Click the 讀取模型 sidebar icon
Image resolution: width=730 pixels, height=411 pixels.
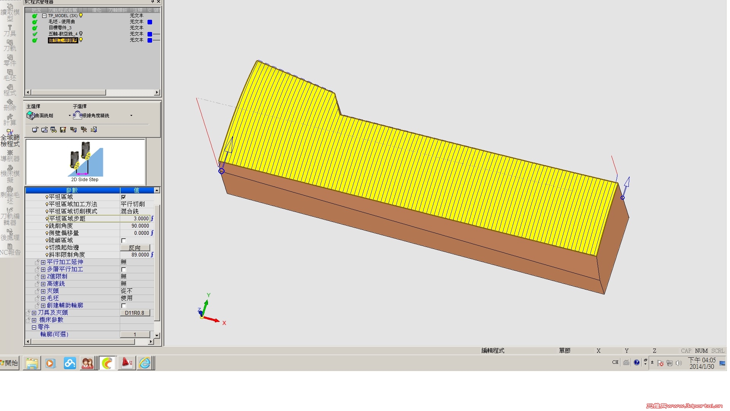[x=10, y=11]
